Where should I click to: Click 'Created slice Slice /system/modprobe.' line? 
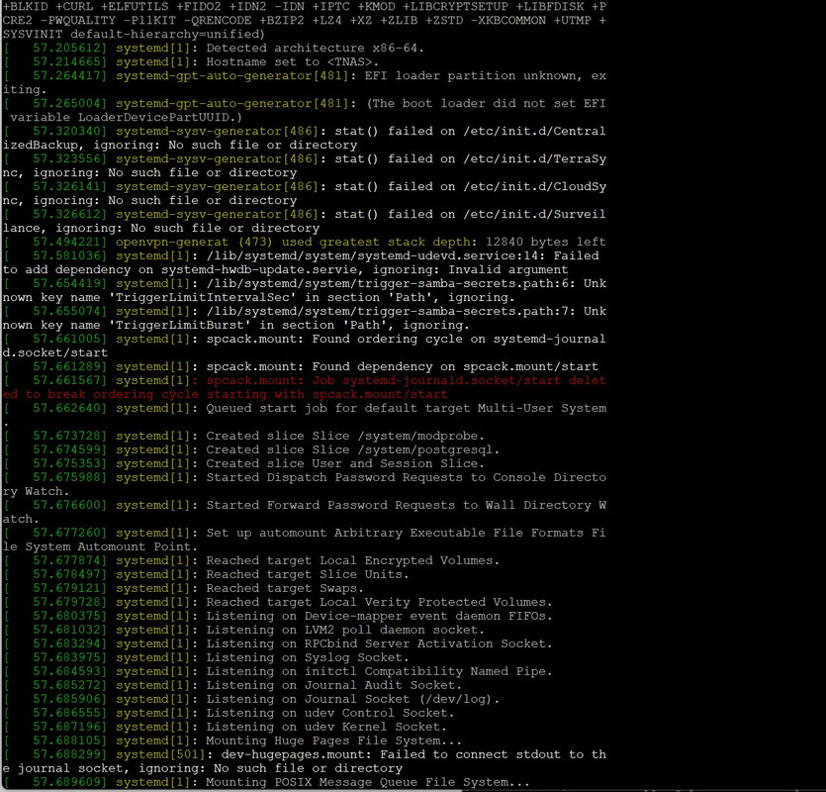(345, 436)
